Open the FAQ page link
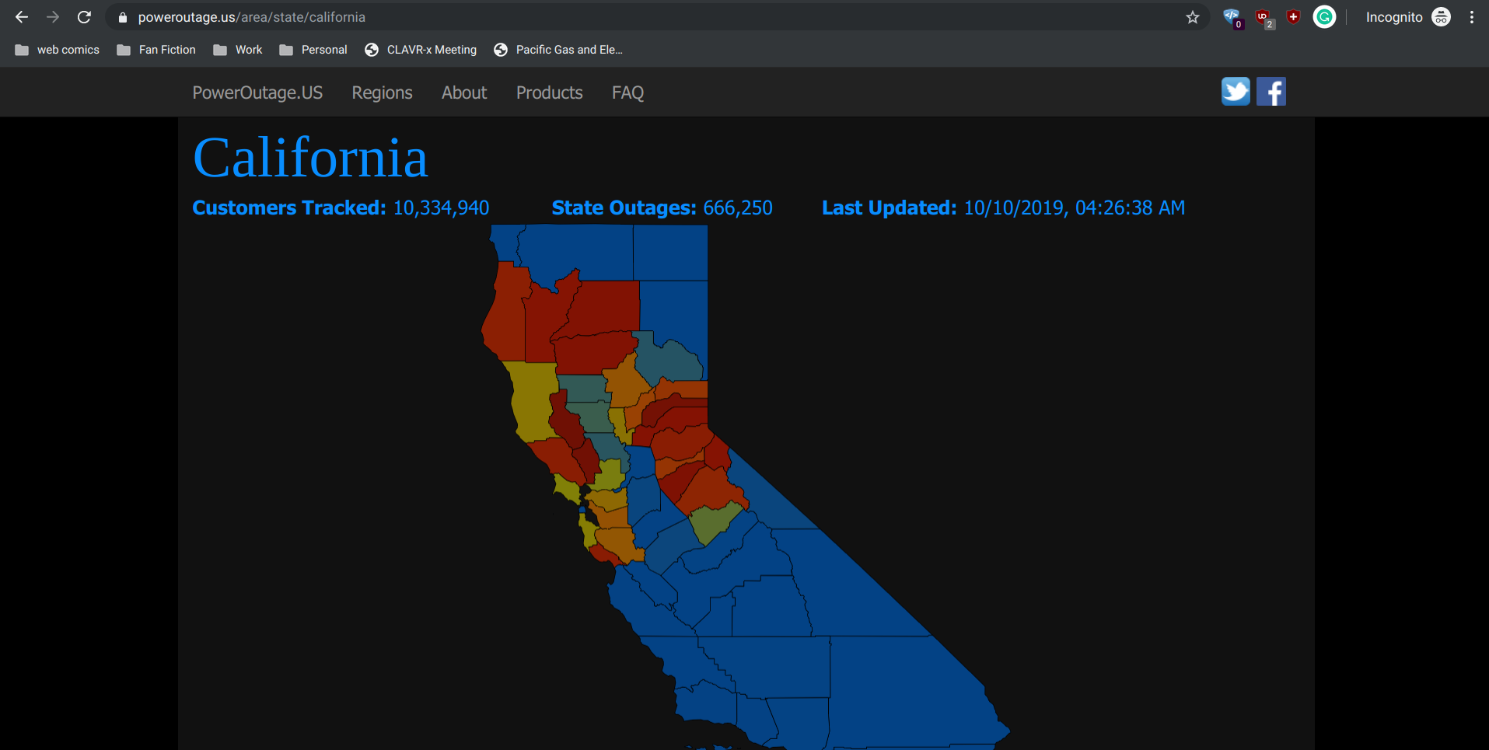The width and height of the screenshot is (1489, 750). [x=627, y=92]
